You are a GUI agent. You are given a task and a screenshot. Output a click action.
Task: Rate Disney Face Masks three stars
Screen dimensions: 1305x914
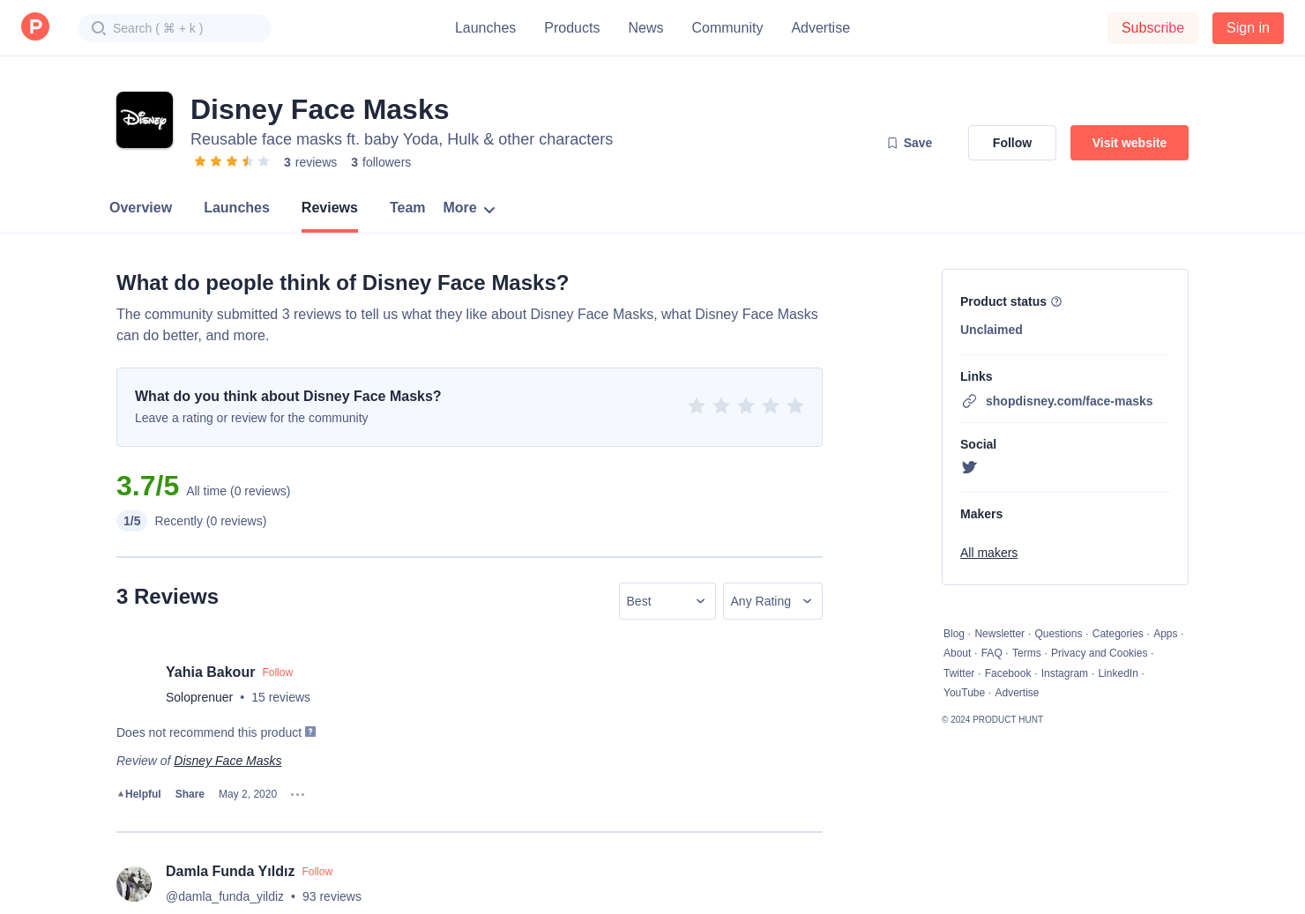pos(746,405)
